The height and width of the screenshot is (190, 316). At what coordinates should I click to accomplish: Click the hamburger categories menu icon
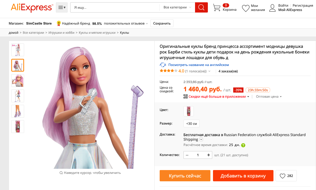(x=62, y=7)
